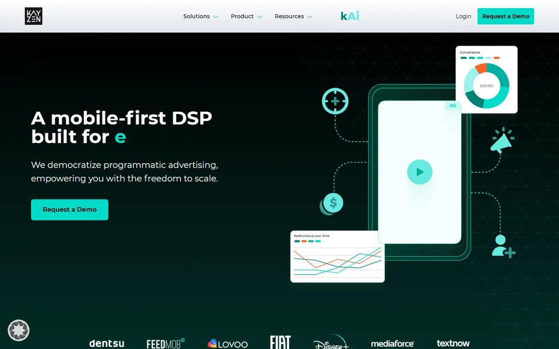Image resolution: width=559 pixels, height=349 pixels.
Task: Expand the Resources dropdown chevron
Action: (x=310, y=17)
